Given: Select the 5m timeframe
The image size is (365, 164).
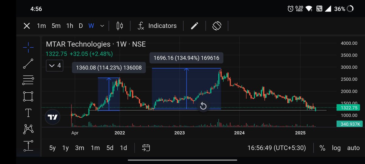Looking at the screenshot, I should [x=56, y=26].
